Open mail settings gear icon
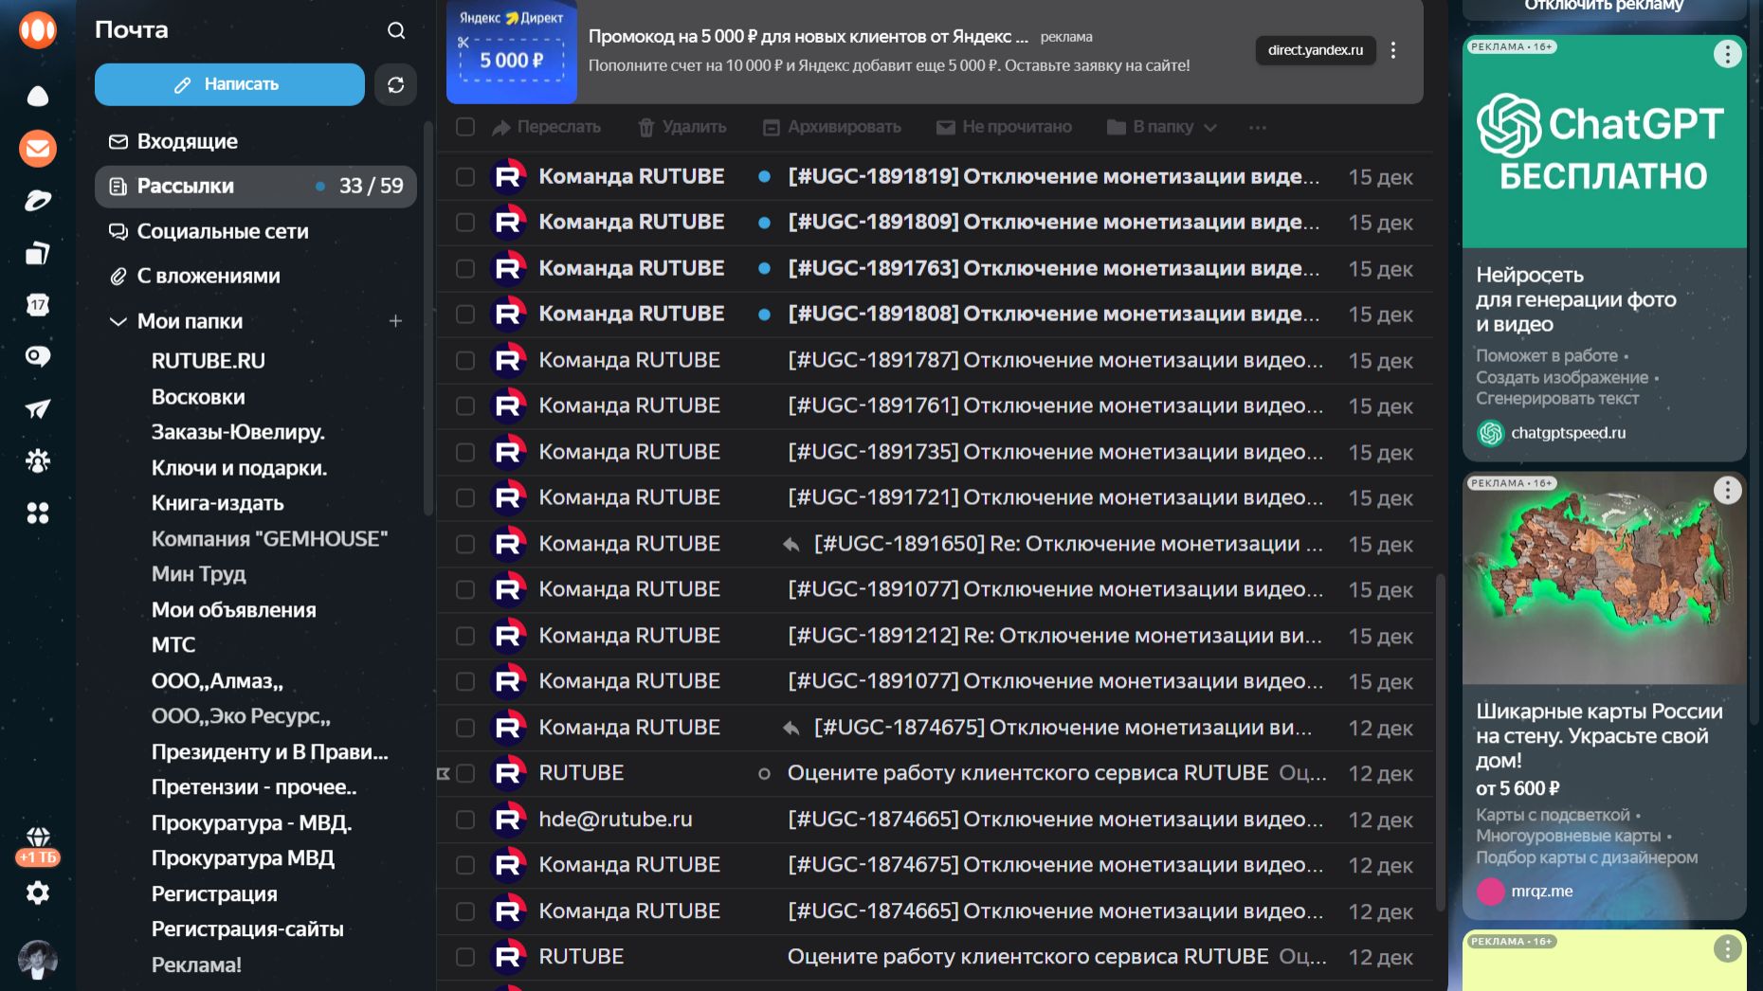 38,892
